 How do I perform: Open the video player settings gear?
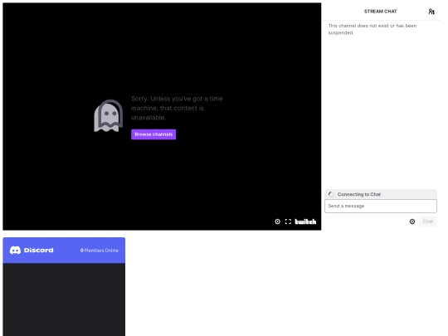[277, 222]
